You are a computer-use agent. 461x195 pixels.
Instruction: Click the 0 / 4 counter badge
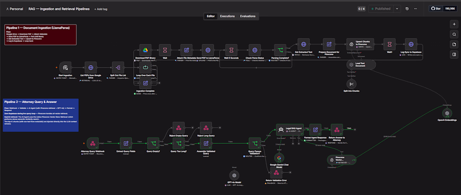click(361, 9)
